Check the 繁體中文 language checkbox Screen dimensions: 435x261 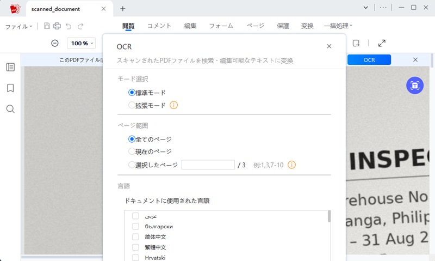pos(135,247)
